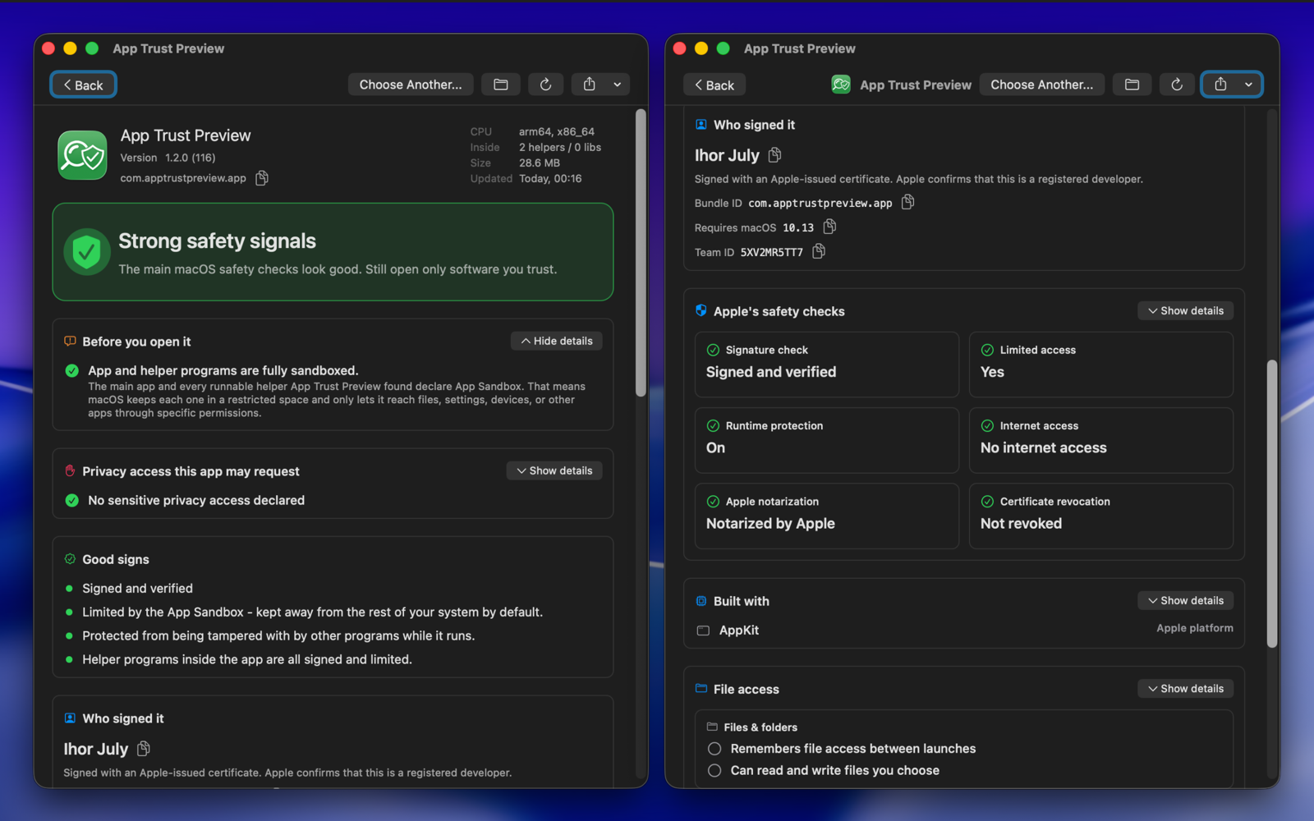Refresh analysis in right window
1314x821 pixels.
[1177, 85]
